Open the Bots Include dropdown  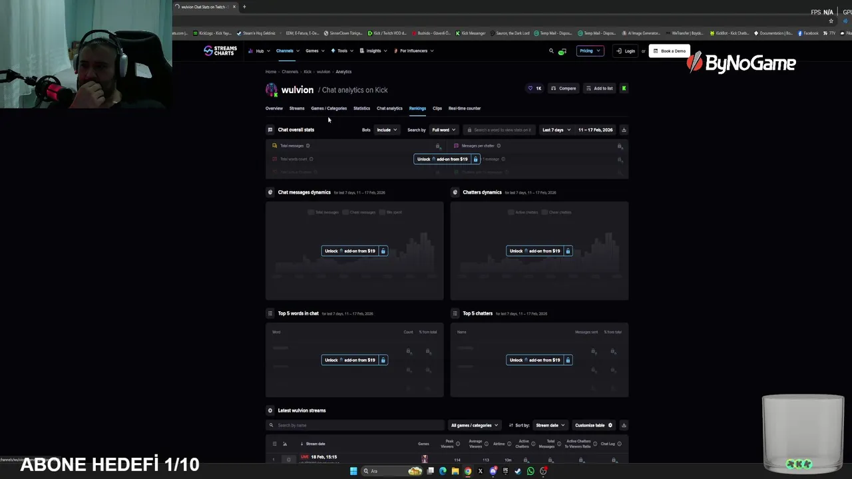tap(387, 130)
